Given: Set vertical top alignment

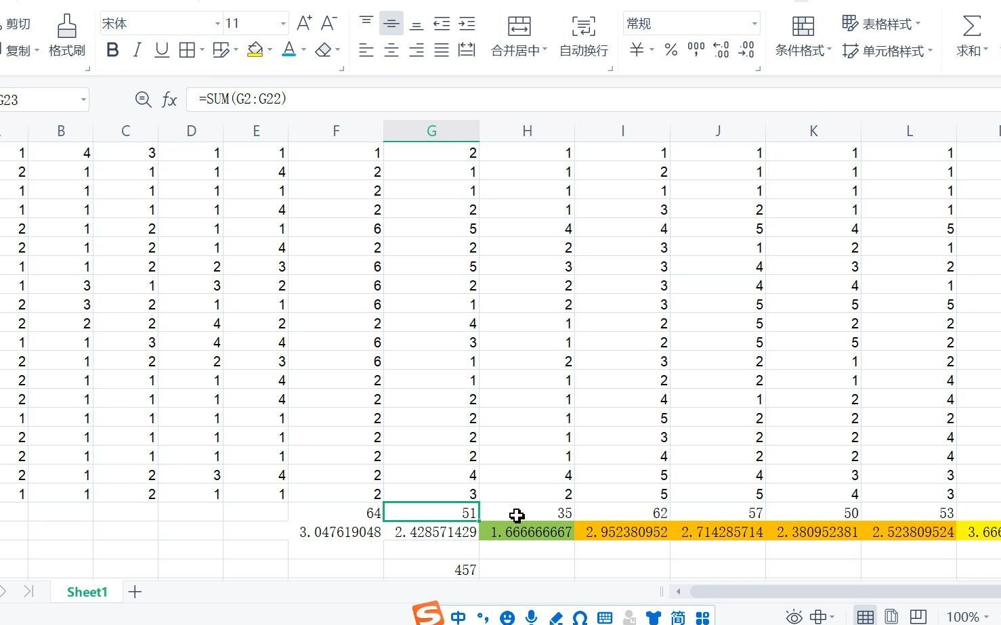Looking at the screenshot, I should [366, 22].
